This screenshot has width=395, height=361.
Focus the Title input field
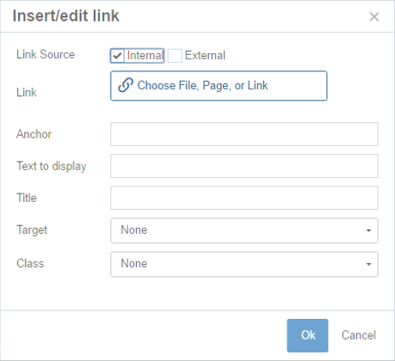pos(244,198)
